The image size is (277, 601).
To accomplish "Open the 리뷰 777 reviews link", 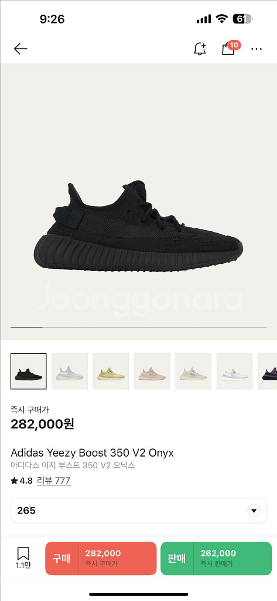I will (53, 481).
